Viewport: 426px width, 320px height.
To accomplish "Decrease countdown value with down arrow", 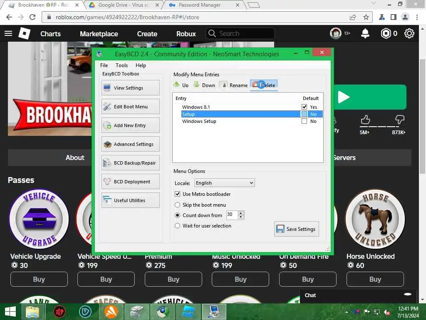I will [241, 217].
